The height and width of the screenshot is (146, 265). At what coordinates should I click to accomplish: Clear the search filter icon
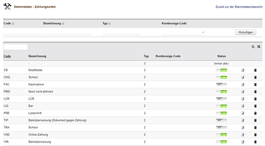point(259,47)
